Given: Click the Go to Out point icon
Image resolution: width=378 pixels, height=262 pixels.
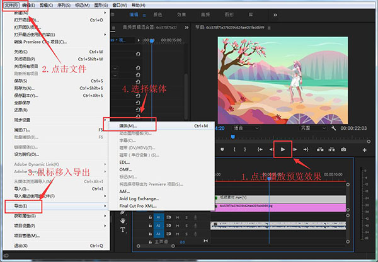Looking at the screenshot, I should pyautogui.click(x=306, y=149).
